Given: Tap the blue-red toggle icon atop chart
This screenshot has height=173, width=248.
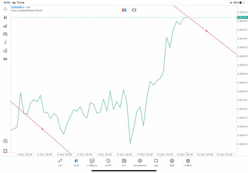Looking at the screenshot, I should coord(124,10).
